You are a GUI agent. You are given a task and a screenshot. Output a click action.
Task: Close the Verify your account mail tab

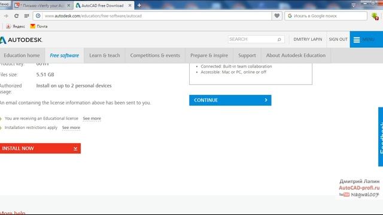click(69, 5)
